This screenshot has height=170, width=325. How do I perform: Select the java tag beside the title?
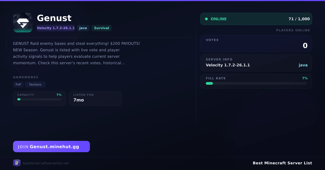pos(83,28)
